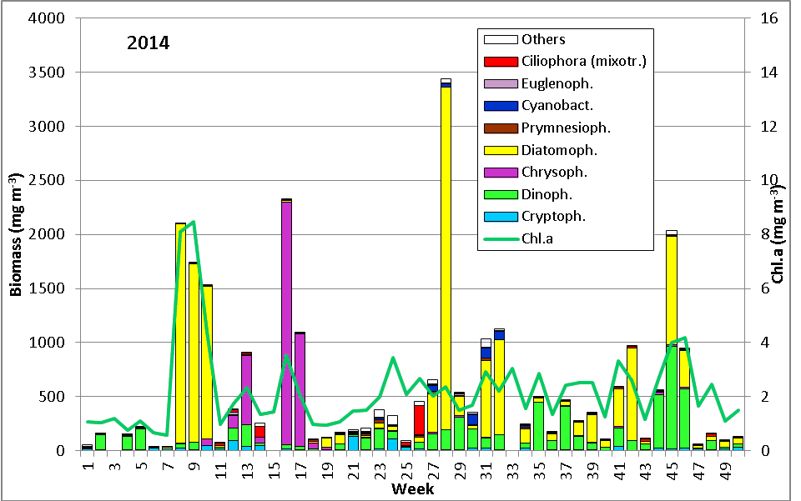Click the Prymnesioph. legend label
The image size is (801, 501).
pos(566,128)
